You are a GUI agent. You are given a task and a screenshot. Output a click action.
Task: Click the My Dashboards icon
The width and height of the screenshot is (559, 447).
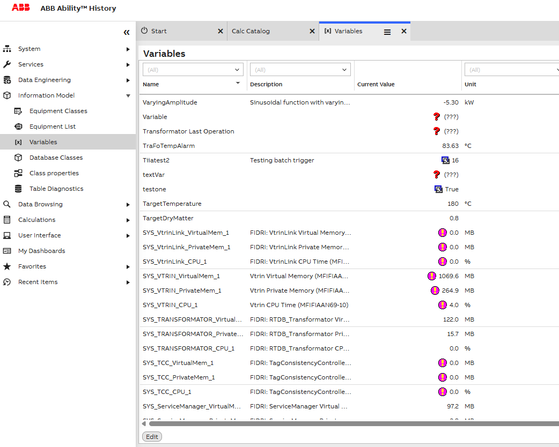(7, 251)
